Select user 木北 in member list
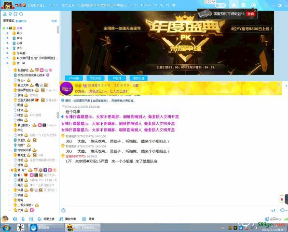 (20, 130)
